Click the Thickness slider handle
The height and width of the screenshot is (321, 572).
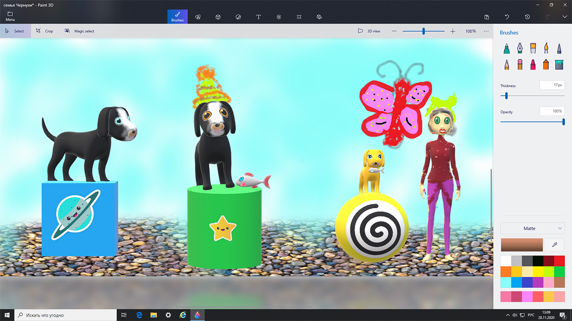tap(506, 96)
